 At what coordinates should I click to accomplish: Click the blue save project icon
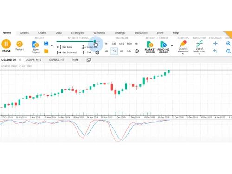46,44
